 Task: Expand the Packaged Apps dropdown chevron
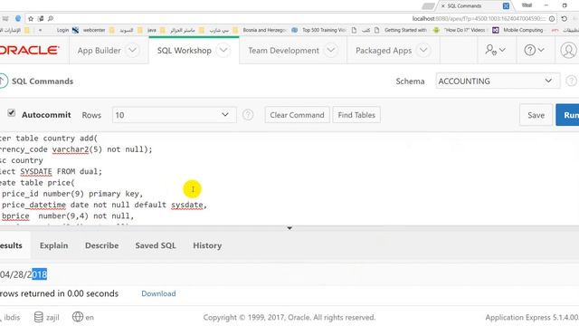pyautogui.click(x=423, y=50)
